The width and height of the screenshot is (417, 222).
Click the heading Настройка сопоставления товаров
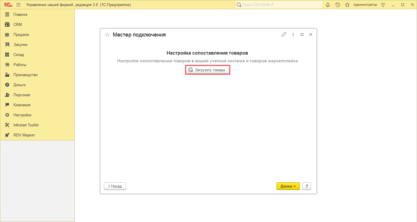coord(207,53)
